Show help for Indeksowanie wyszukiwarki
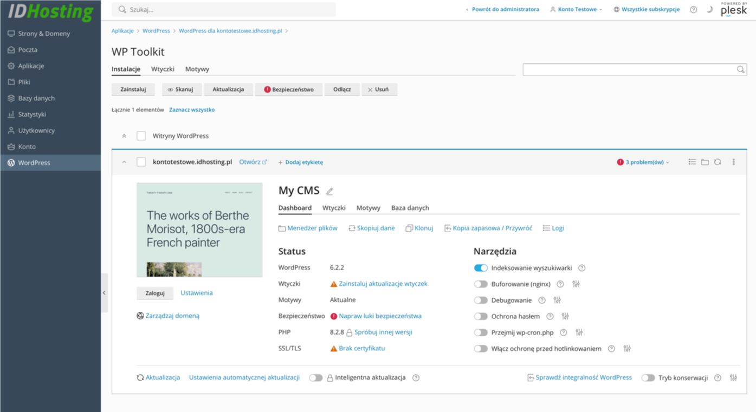Viewport: 756px width, 412px height. [x=582, y=268]
